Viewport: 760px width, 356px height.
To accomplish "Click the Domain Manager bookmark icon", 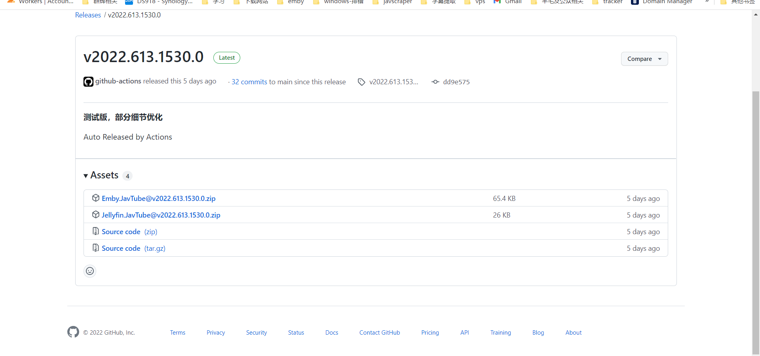I will coord(635,2).
